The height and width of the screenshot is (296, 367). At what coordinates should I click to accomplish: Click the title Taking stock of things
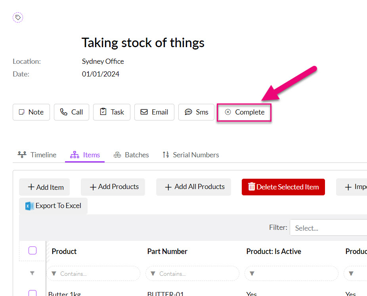(x=143, y=43)
